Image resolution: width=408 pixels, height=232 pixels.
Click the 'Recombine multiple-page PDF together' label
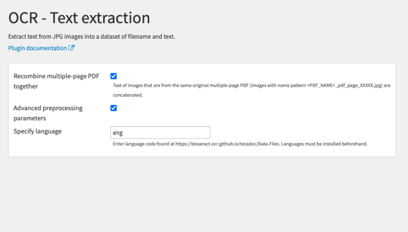[x=56, y=81]
